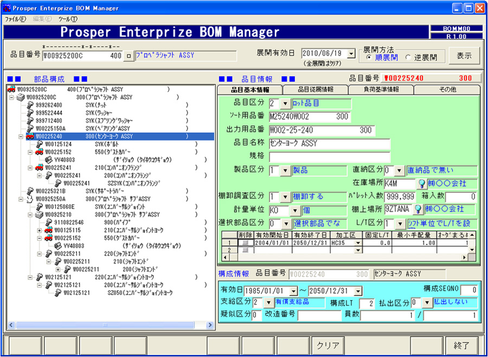Click the part icon beside W00225321B row

pyautogui.click(x=30, y=191)
